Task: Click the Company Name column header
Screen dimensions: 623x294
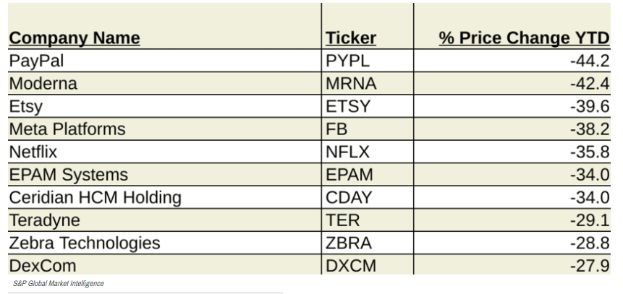Action: (75, 38)
